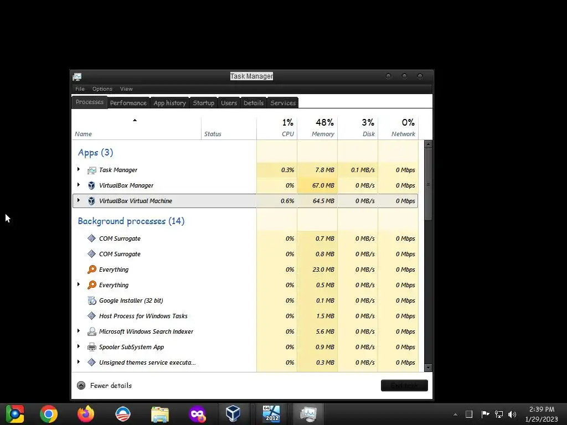Click the Apps (3) group heading

pos(95,153)
